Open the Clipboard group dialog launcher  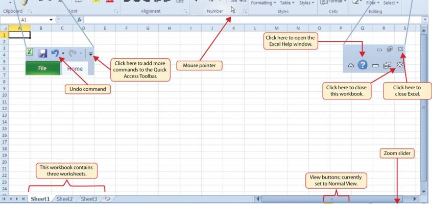[30, 11]
